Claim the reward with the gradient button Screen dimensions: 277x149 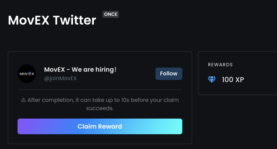click(100, 126)
